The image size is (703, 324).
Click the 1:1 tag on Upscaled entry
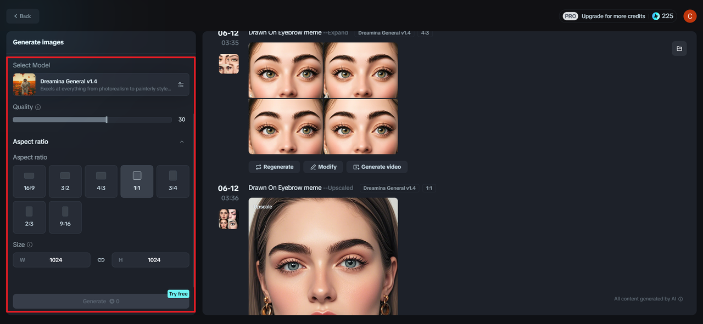[x=429, y=188]
